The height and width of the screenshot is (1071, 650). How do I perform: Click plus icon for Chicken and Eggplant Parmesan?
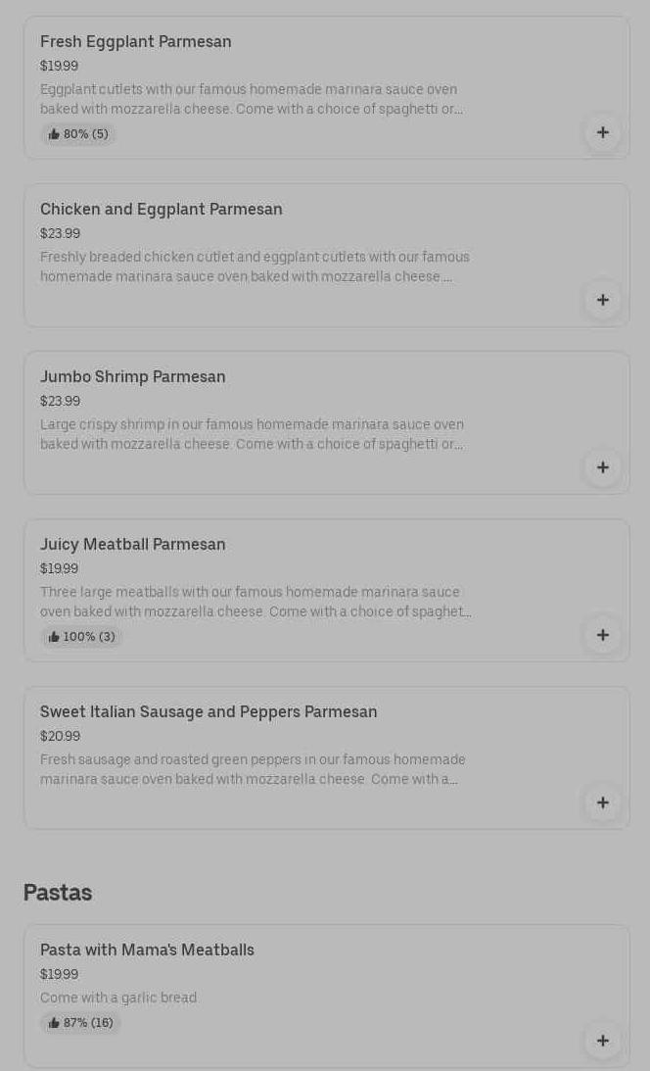click(x=602, y=300)
